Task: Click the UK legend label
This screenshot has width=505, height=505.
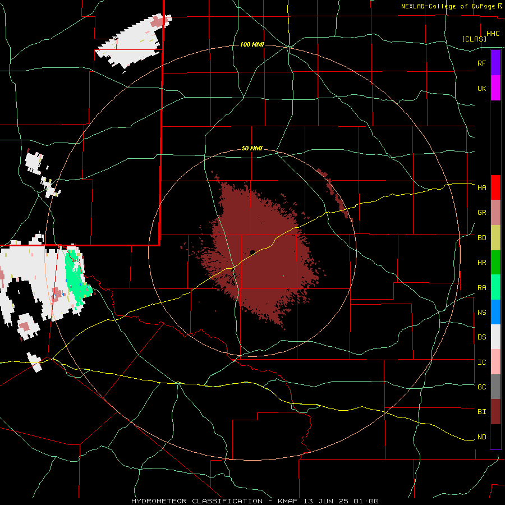Action: tap(481, 88)
